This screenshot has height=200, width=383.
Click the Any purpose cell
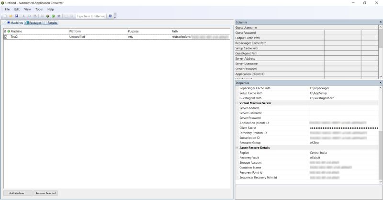click(x=130, y=37)
